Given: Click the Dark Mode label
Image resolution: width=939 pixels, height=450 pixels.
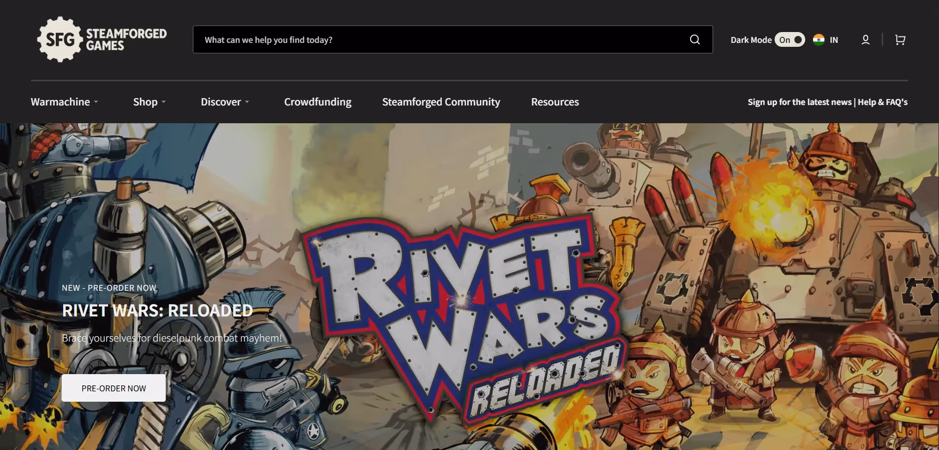Looking at the screenshot, I should click(x=751, y=40).
